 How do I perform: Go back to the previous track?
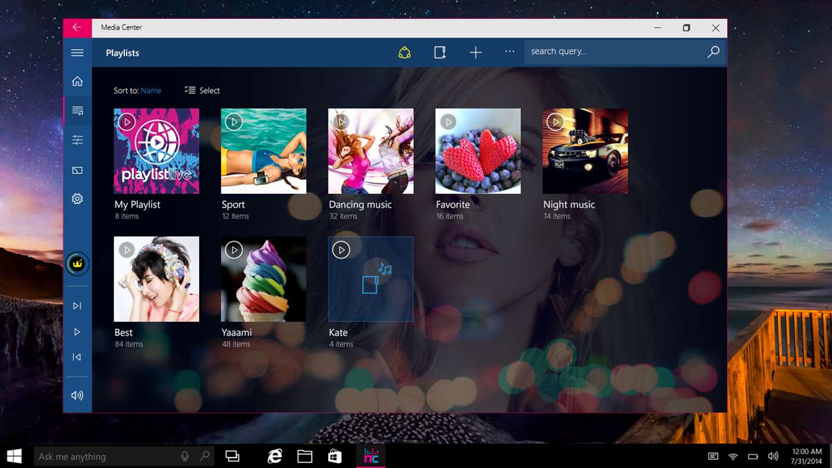77,357
